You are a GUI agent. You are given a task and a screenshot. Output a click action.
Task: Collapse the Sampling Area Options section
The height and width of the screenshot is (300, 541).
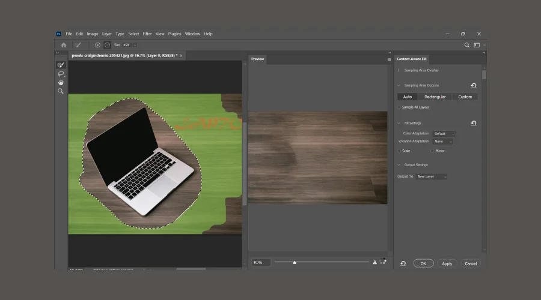click(399, 85)
